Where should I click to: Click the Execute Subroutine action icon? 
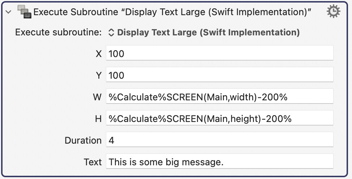click(24, 12)
